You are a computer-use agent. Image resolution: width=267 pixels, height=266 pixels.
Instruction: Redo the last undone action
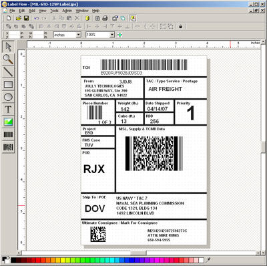pos(44,18)
